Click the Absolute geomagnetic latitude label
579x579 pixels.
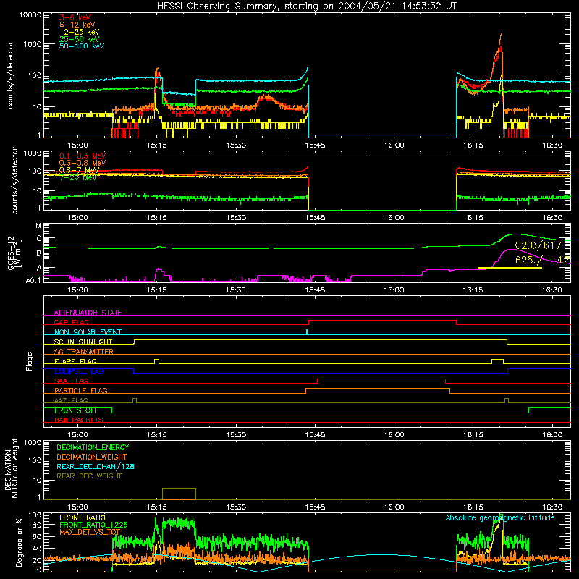coord(500,517)
